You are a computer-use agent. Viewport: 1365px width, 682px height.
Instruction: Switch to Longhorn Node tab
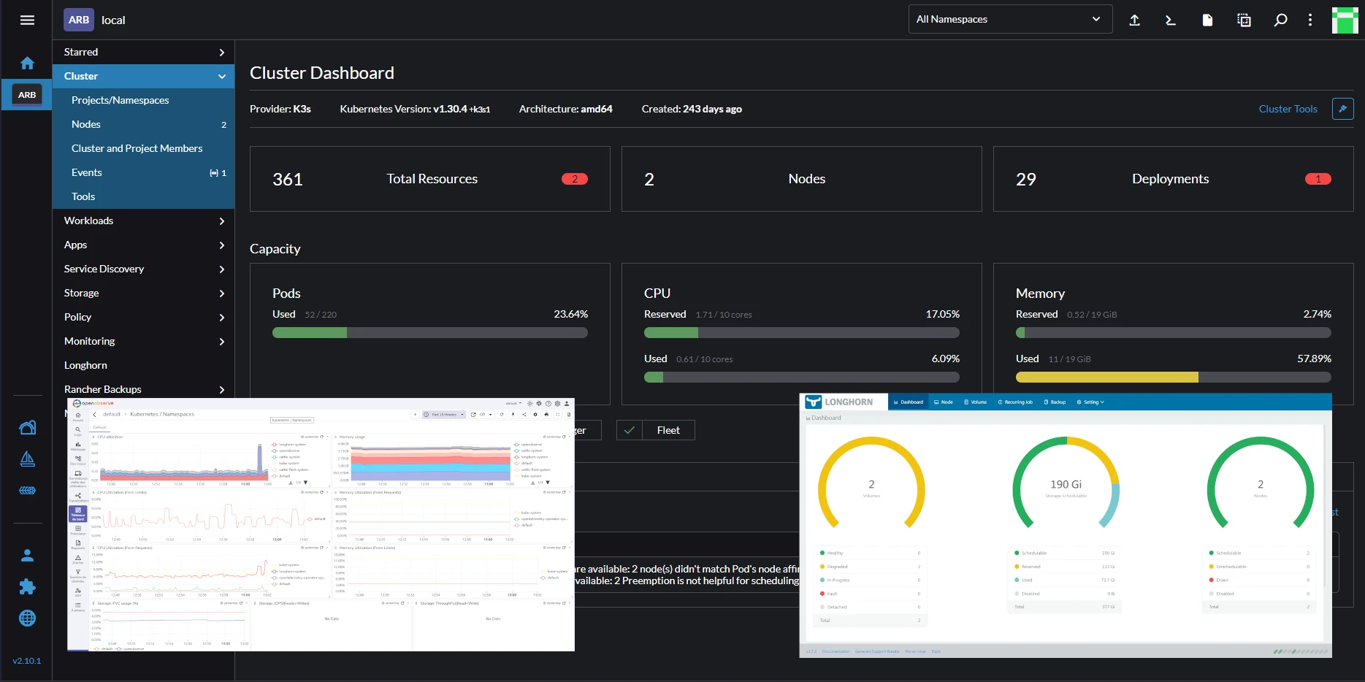tap(944, 402)
